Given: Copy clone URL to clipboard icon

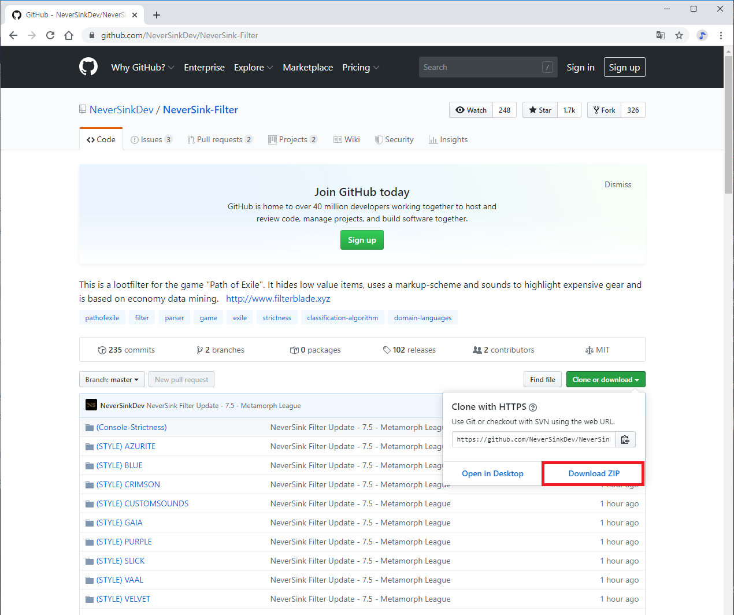Looking at the screenshot, I should point(625,439).
